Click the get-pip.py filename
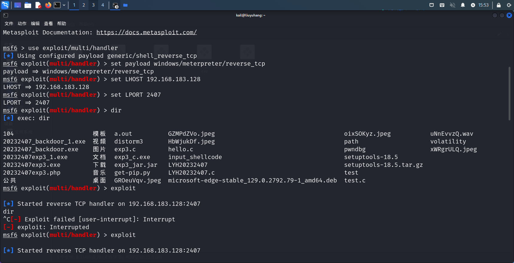 pos(132,173)
